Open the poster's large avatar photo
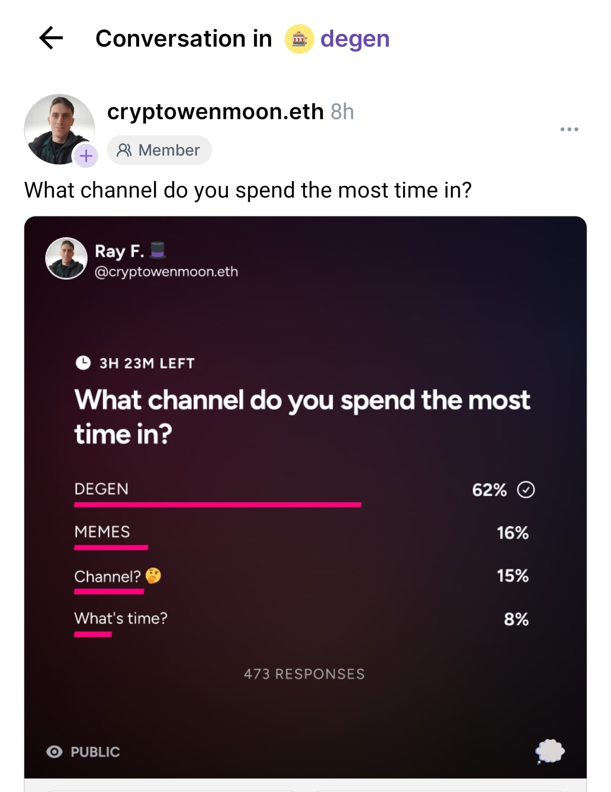This screenshot has height=792, width=611. click(59, 129)
